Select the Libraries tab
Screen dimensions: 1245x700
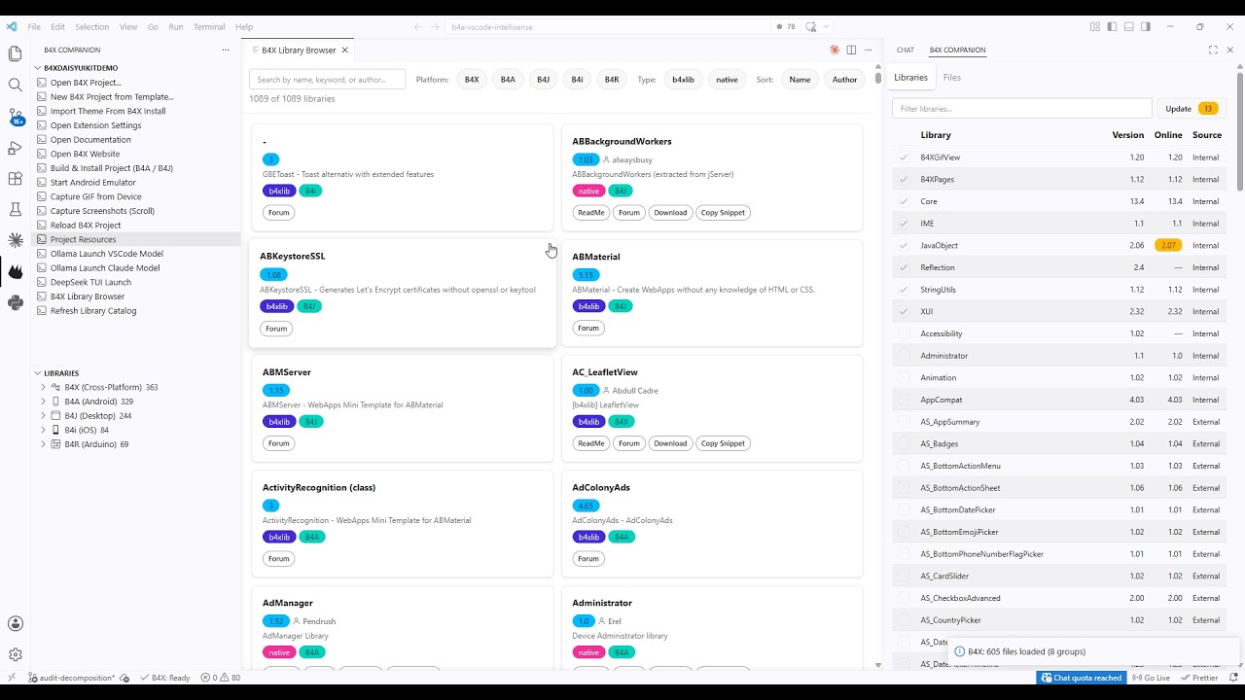click(x=910, y=77)
